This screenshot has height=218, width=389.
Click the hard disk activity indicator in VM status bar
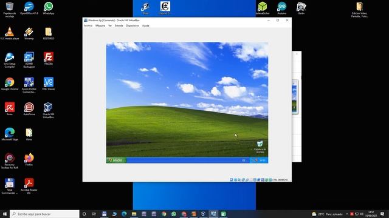coord(231,180)
